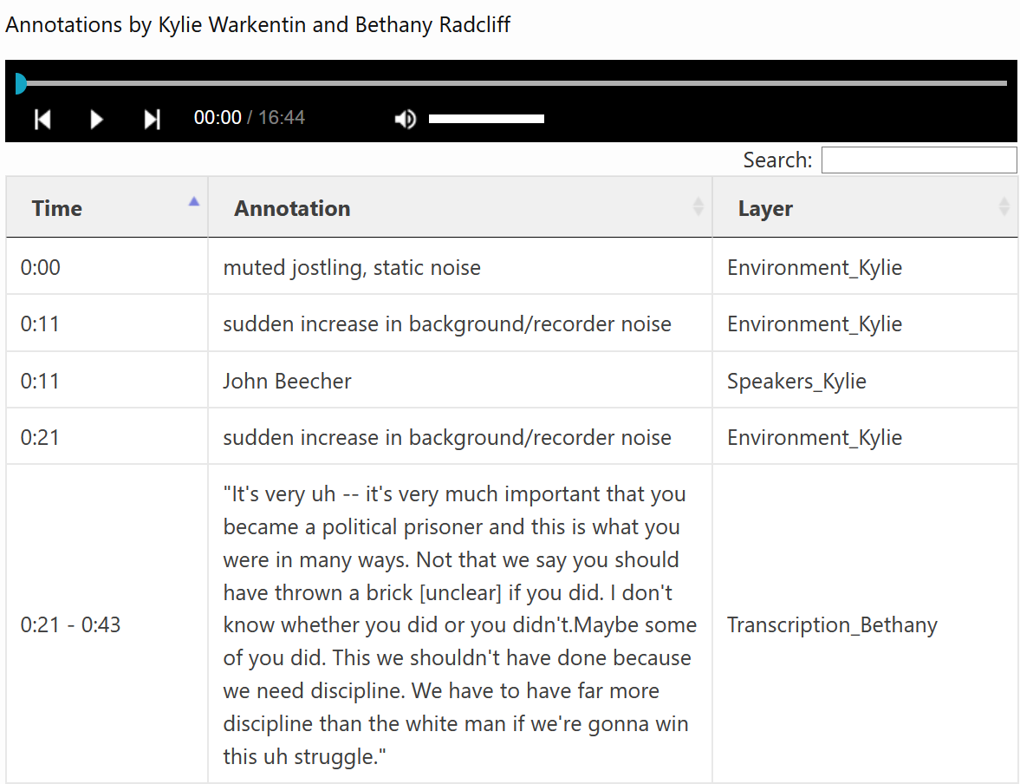Click the playhead marker at start
1020x784 pixels.
[x=20, y=83]
